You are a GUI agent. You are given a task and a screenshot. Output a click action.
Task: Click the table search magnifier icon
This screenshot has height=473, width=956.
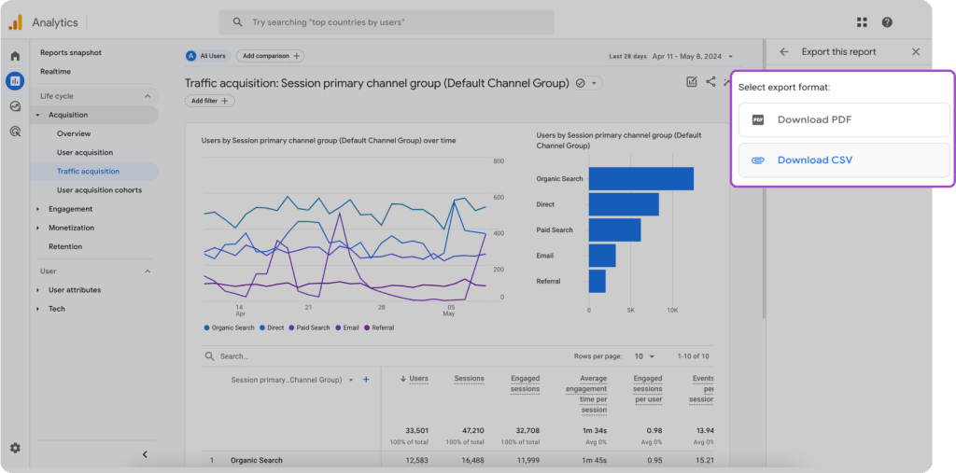210,356
